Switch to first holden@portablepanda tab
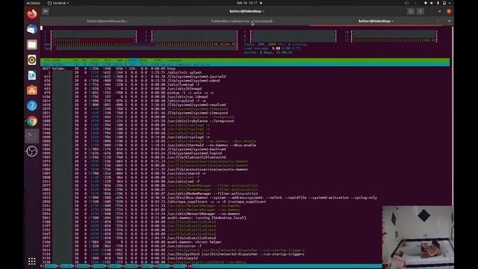 [108, 21]
